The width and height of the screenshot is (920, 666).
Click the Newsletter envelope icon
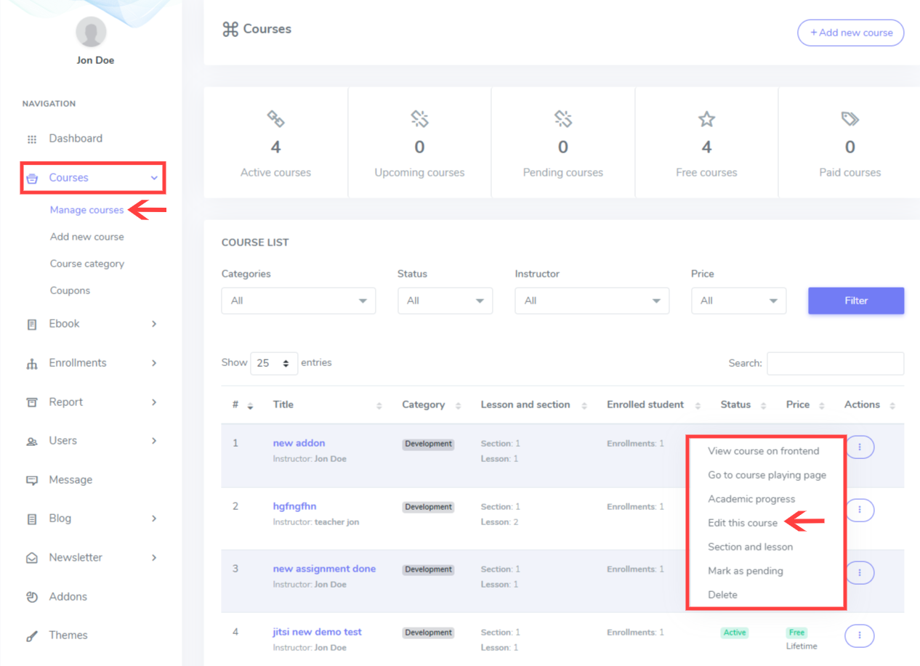[31, 559]
